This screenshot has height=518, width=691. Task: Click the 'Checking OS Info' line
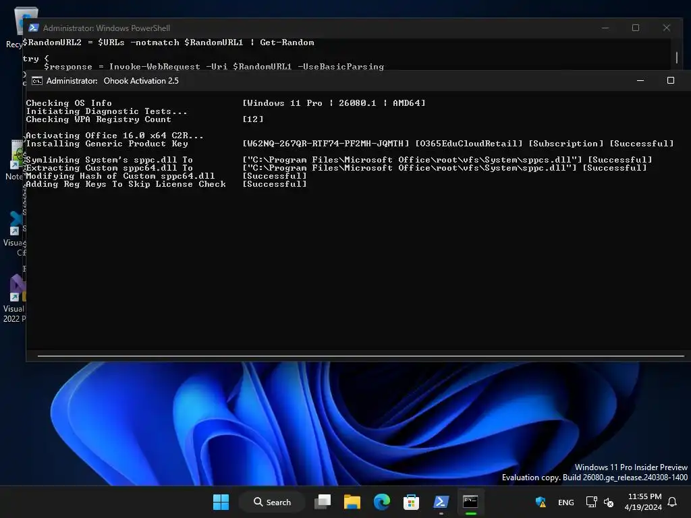coord(69,103)
